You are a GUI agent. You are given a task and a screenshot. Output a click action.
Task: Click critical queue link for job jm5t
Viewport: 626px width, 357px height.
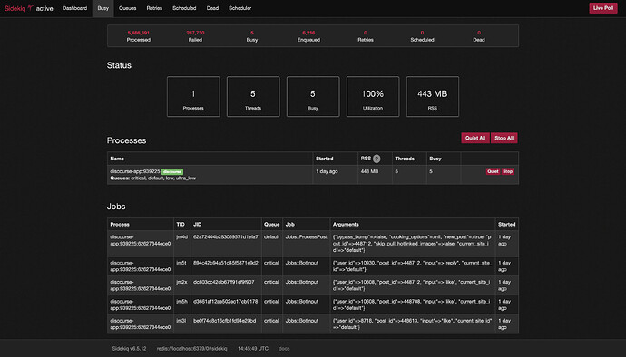tap(271, 263)
